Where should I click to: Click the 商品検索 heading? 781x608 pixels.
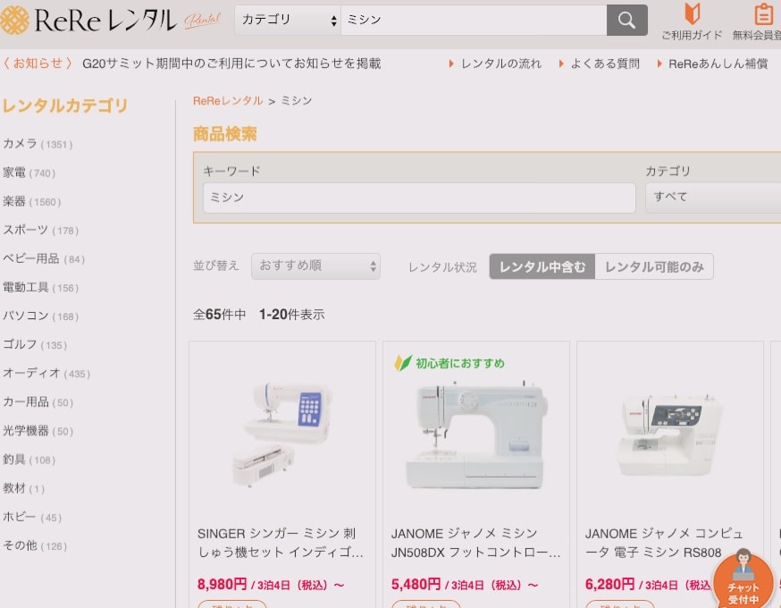(x=224, y=134)
